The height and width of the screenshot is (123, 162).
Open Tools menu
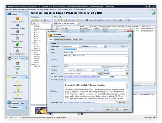tap(59, 9)
